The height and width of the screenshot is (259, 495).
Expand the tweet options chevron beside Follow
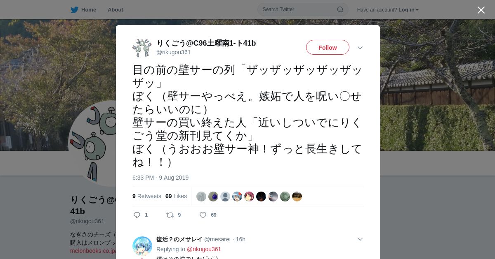(360, 48)
